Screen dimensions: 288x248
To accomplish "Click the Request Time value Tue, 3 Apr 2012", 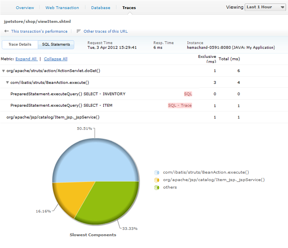I will (x=112, y=48).
